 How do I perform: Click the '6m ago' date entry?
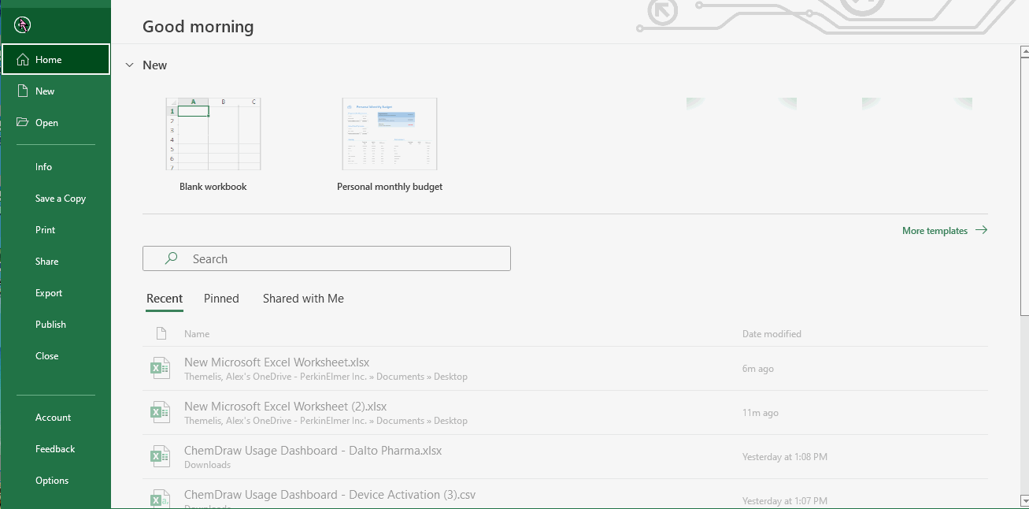coord(757,369)
